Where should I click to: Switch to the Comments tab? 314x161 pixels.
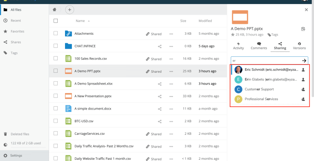pyautogui.click(x=259, y=46)
